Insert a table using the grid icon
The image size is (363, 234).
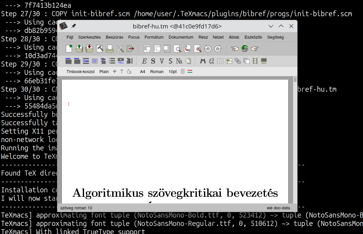(x=220, y=61)
